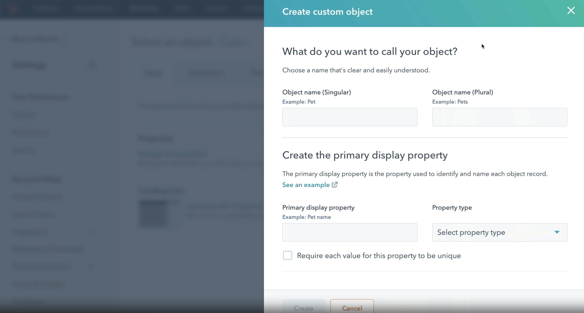The image size is (584, 313).
Task: Click the back link at top of sidebar
Action: coord(35,39)
